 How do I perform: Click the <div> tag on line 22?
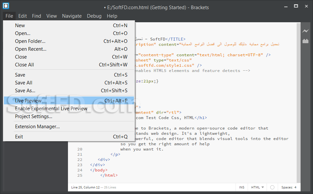(104, 160)
